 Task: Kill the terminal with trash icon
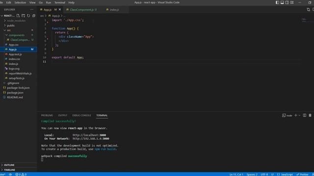[x=310, y=115]
